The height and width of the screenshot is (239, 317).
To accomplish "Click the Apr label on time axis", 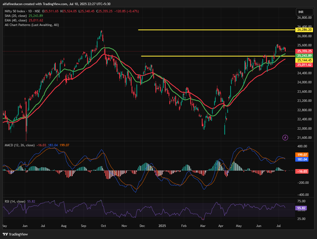I will click(221, 226).
